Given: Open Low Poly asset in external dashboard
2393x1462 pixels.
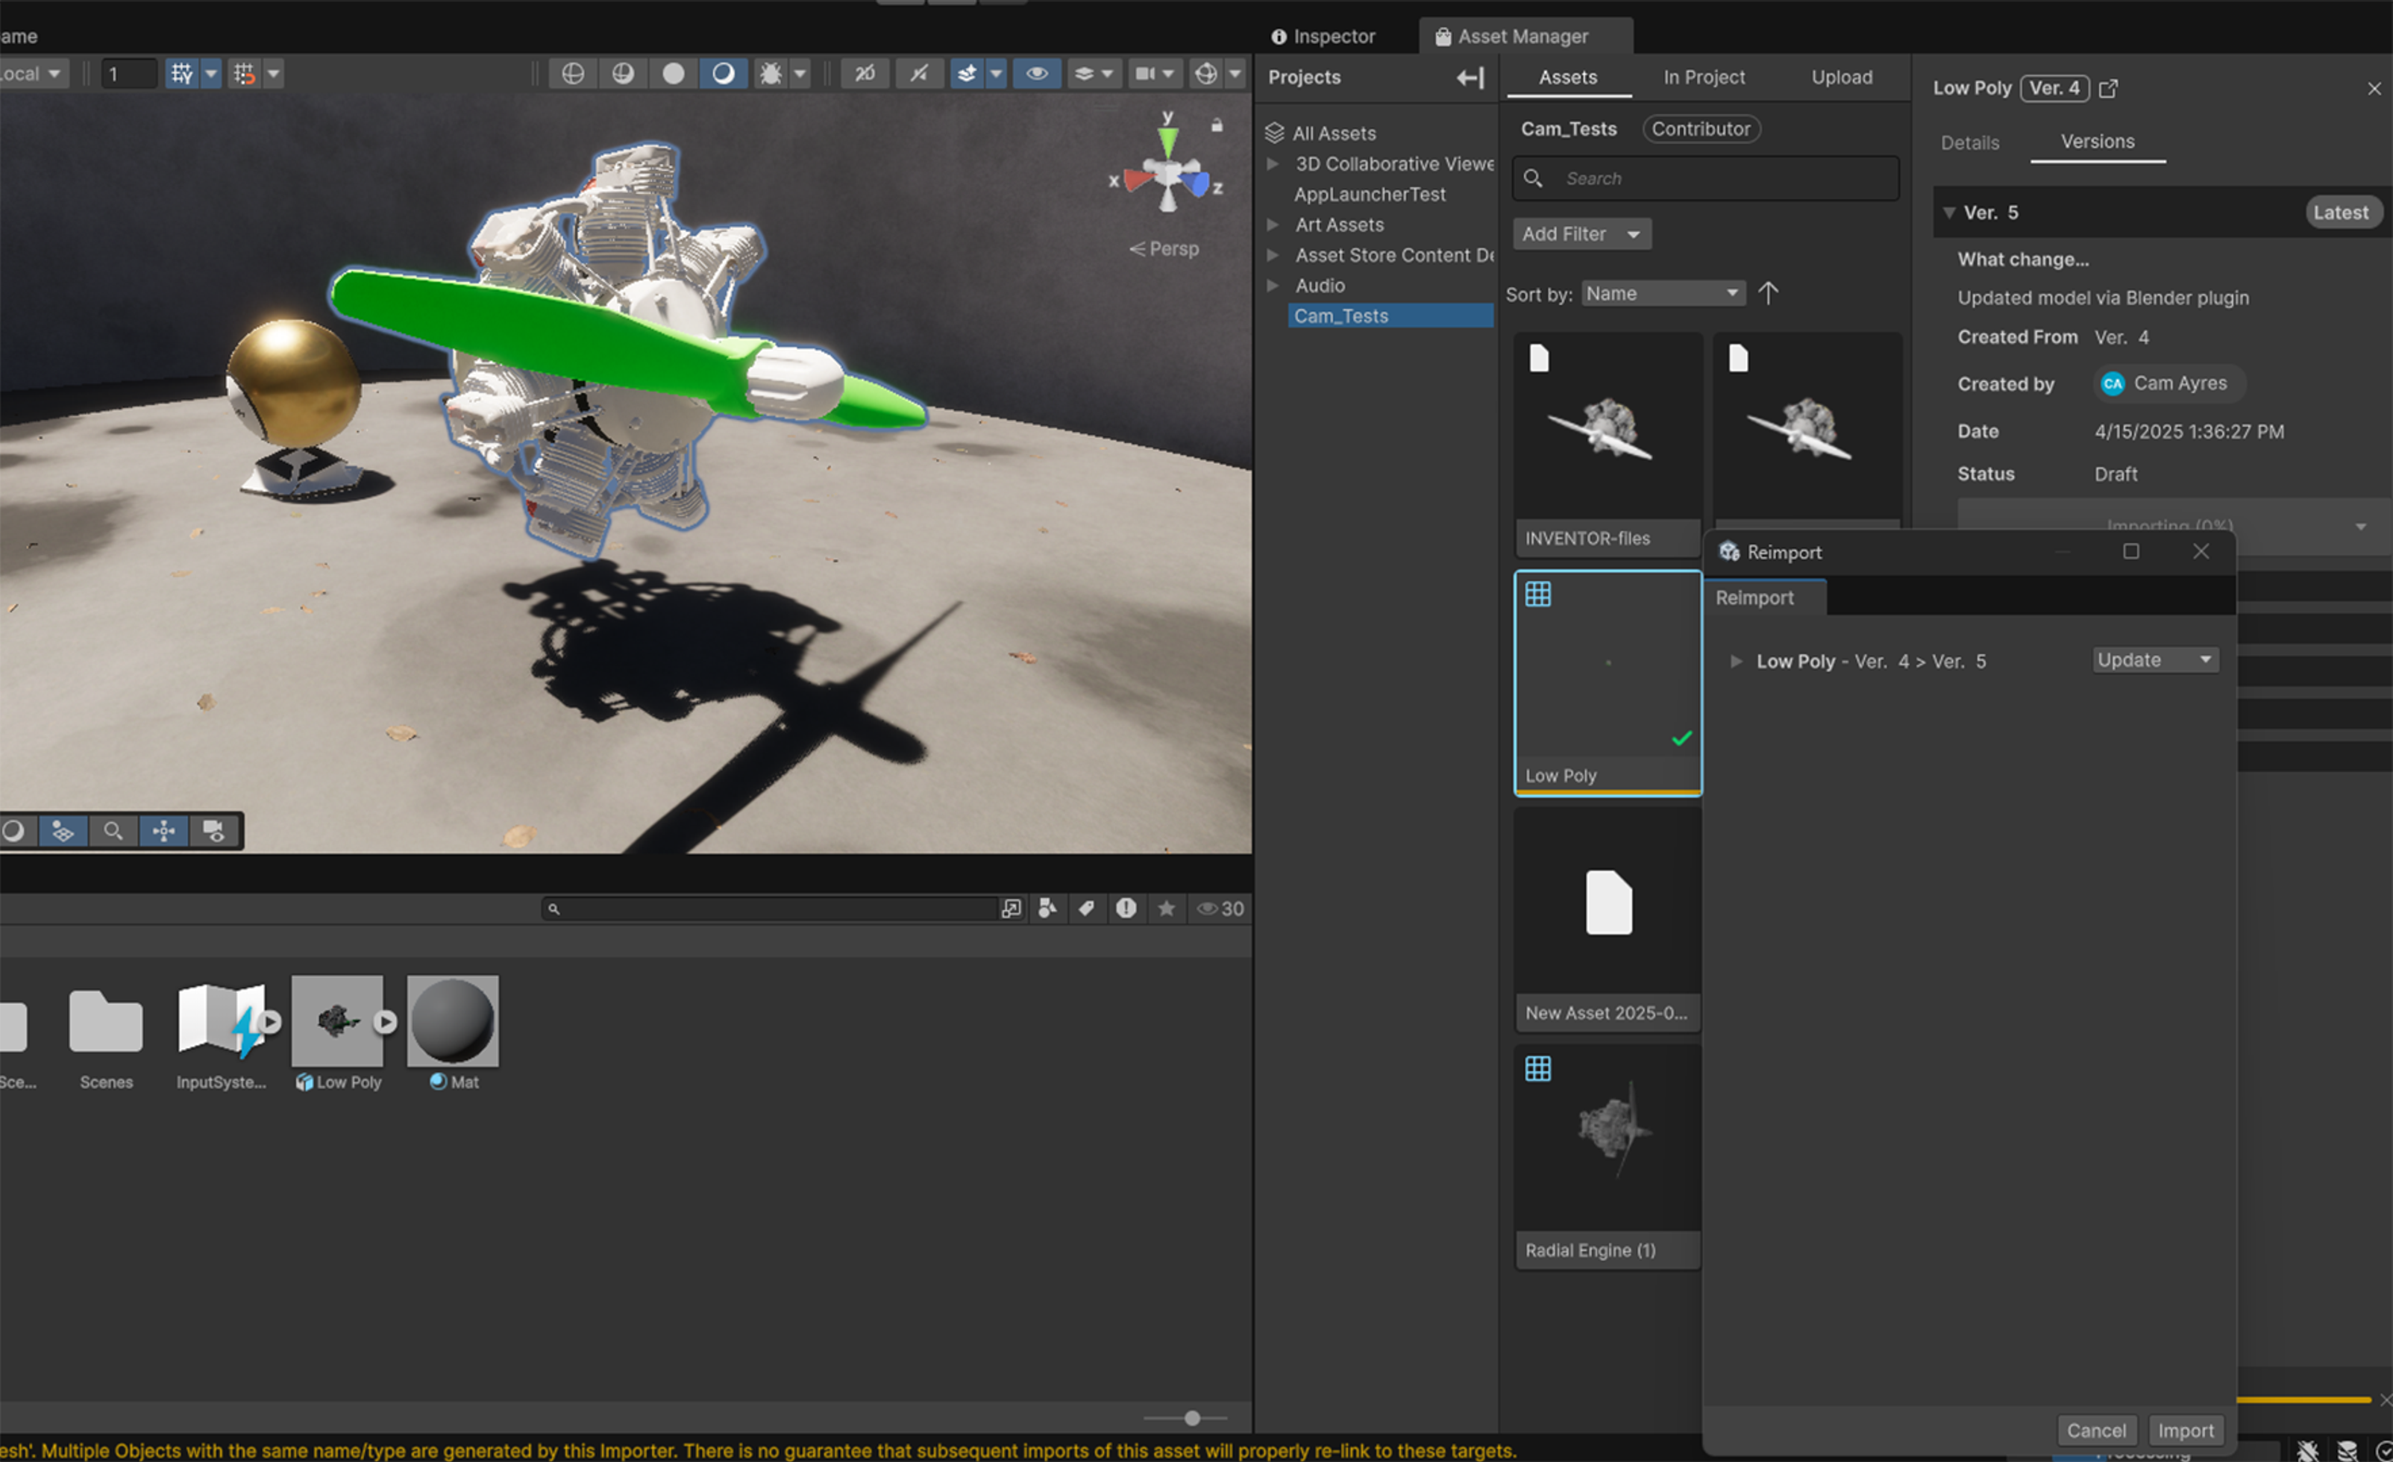Looking at the screenshot, I should click(2107, 89).
